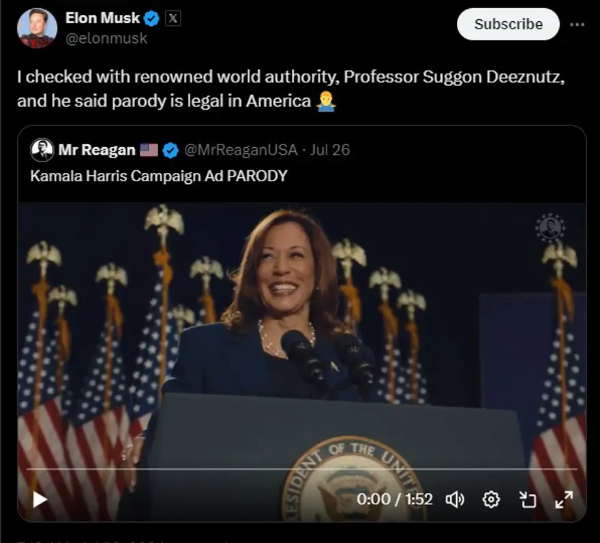Click Mr Reagan's verified badge
600x543 pixels.
pyautogui.click(x=170, y=150)
